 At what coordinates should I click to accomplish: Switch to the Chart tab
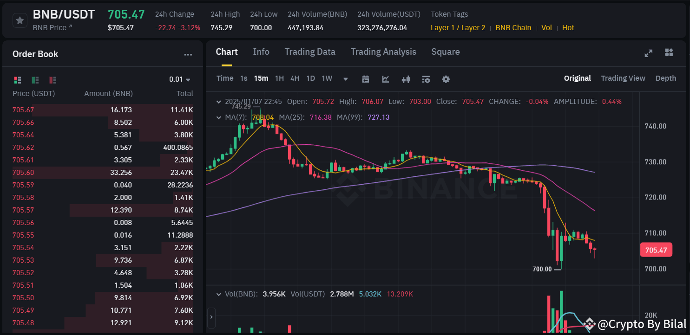(x=227, y=52)
